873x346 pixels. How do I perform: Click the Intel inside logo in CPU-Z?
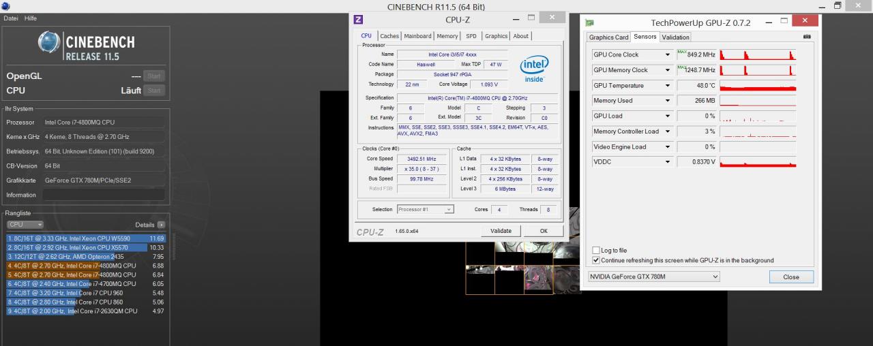pyautogui.click(x=534, y=69)
